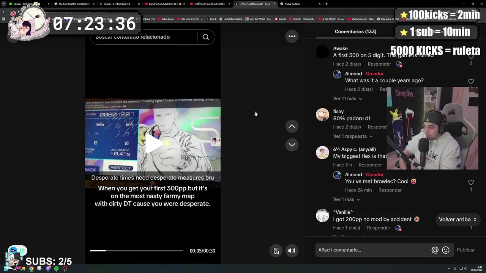
Task: Expand 'Ver 11 más' replies
Action: (348, 99)
